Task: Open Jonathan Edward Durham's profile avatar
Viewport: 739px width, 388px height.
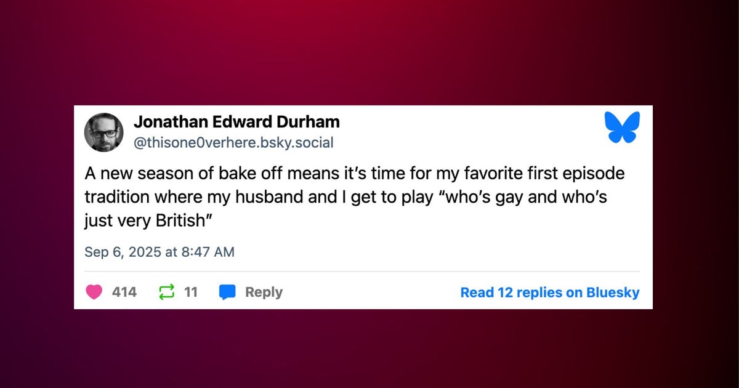Action: point(104,132)
